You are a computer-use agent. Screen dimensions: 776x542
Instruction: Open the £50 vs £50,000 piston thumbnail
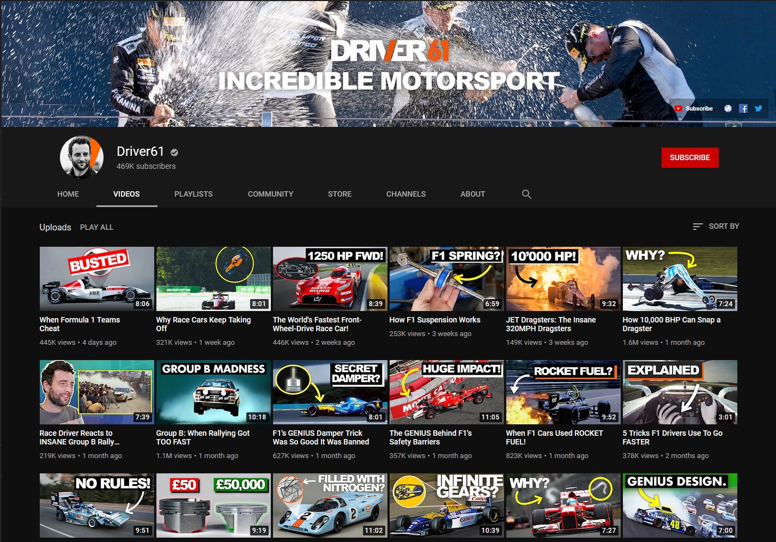point(213,506)
